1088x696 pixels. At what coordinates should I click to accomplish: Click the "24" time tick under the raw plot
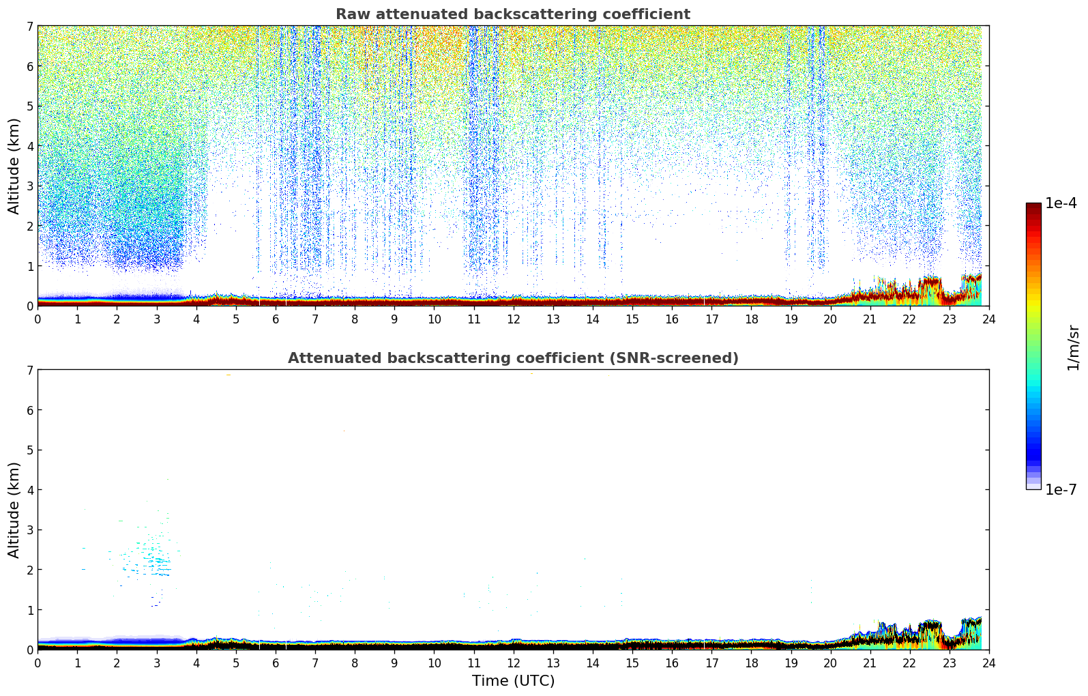(x=989, y=319)
